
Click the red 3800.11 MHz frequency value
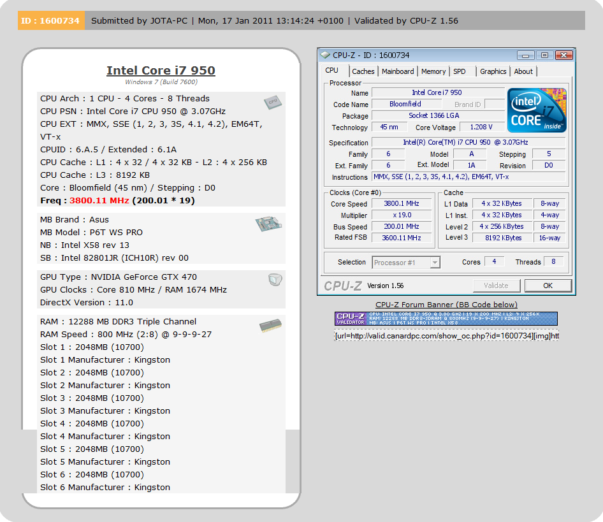99,200
